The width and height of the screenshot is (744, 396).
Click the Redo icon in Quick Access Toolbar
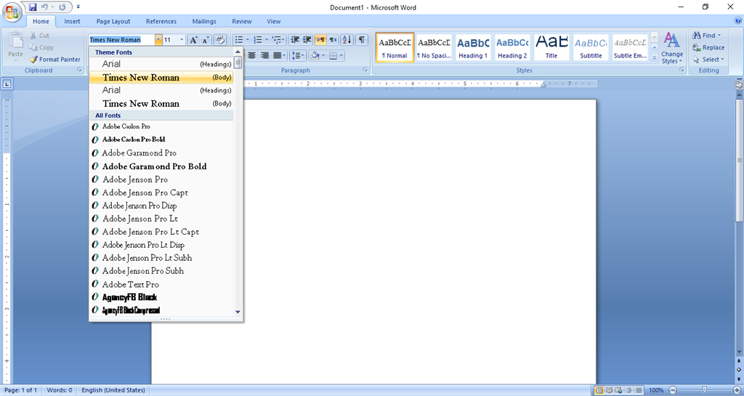click(x=62, y=7)
